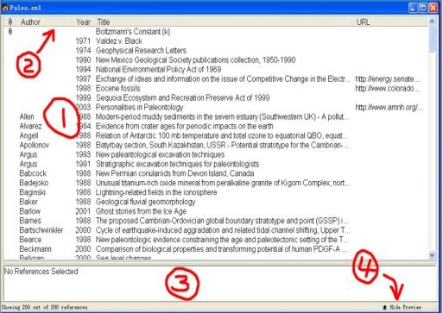Select the Barlow Ghost stories reference

pyautogui.click(x=216, y=211)
